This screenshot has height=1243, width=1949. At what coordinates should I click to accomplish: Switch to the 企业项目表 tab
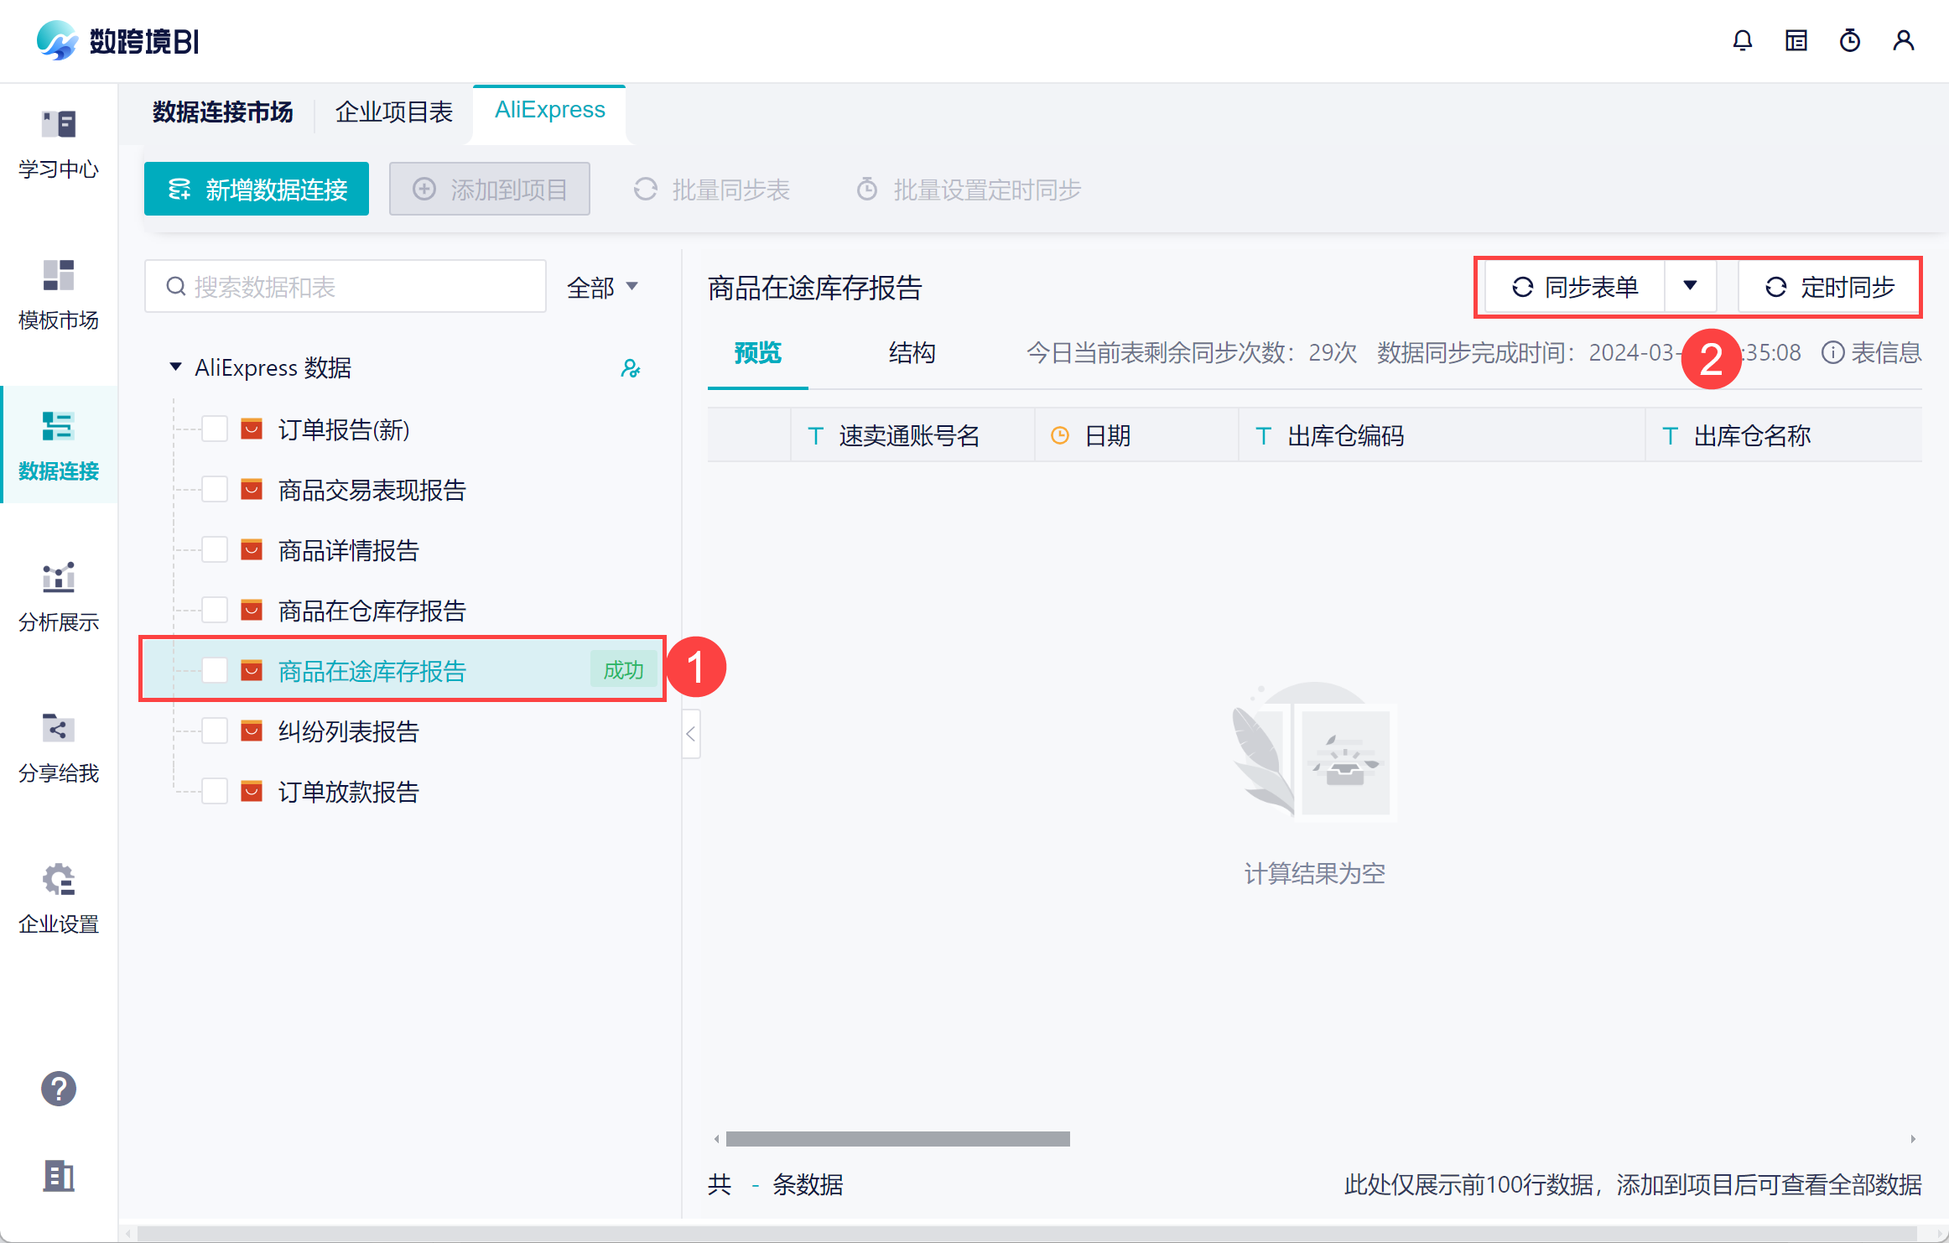(393, 112)
